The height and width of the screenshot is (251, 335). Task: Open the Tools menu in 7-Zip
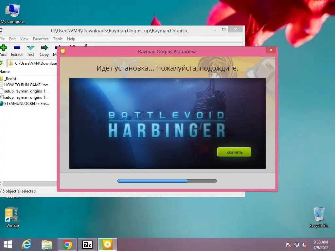pyautogui.click(x=58, y=39)
